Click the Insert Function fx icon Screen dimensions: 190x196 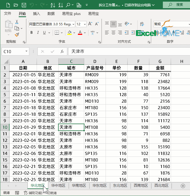pyautogui.click(x=62, y=51)
